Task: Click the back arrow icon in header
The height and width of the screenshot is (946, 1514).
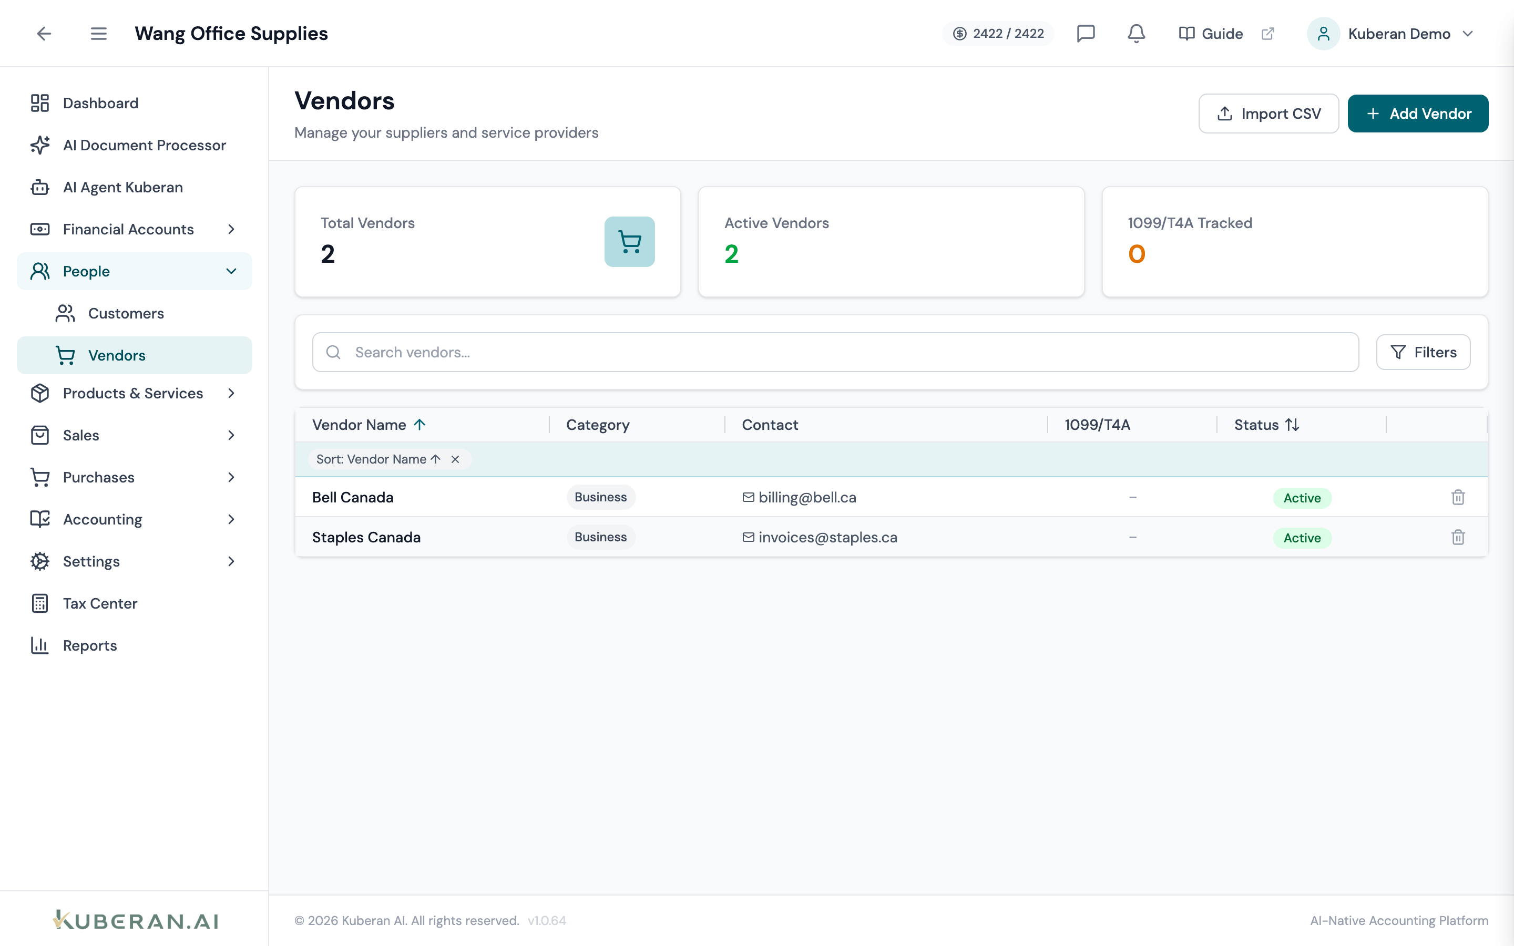Action: (44, 33)
